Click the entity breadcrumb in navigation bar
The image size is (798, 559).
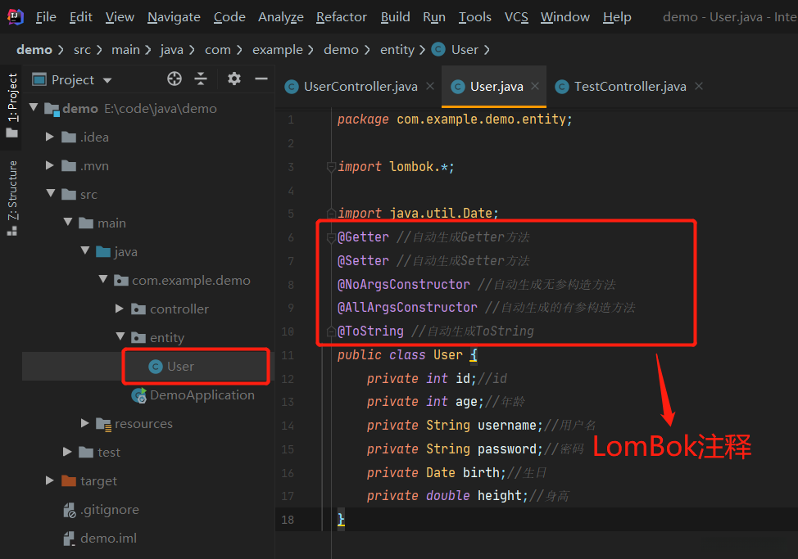[x=397, y=50]
